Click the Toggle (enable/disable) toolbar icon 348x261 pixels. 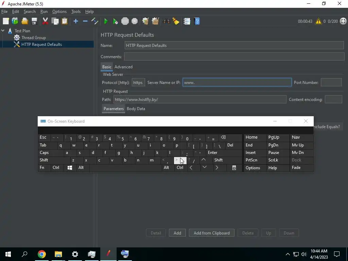coord(95,21)
